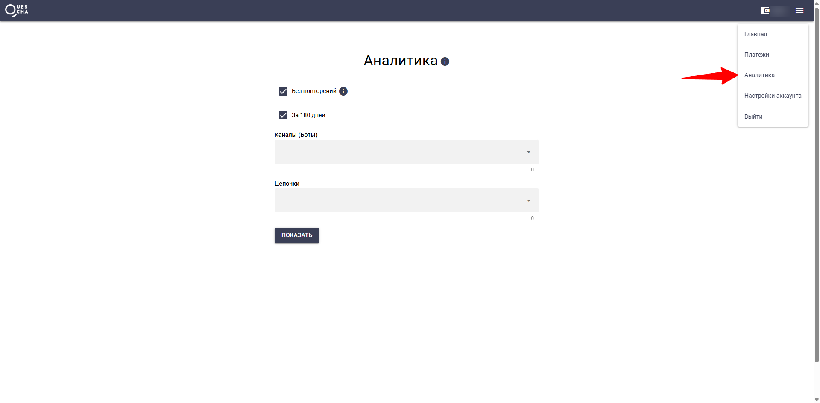Screen dimensions: 820x403
Task: Go to Настройки аккаунта
Action: [773, 95]
